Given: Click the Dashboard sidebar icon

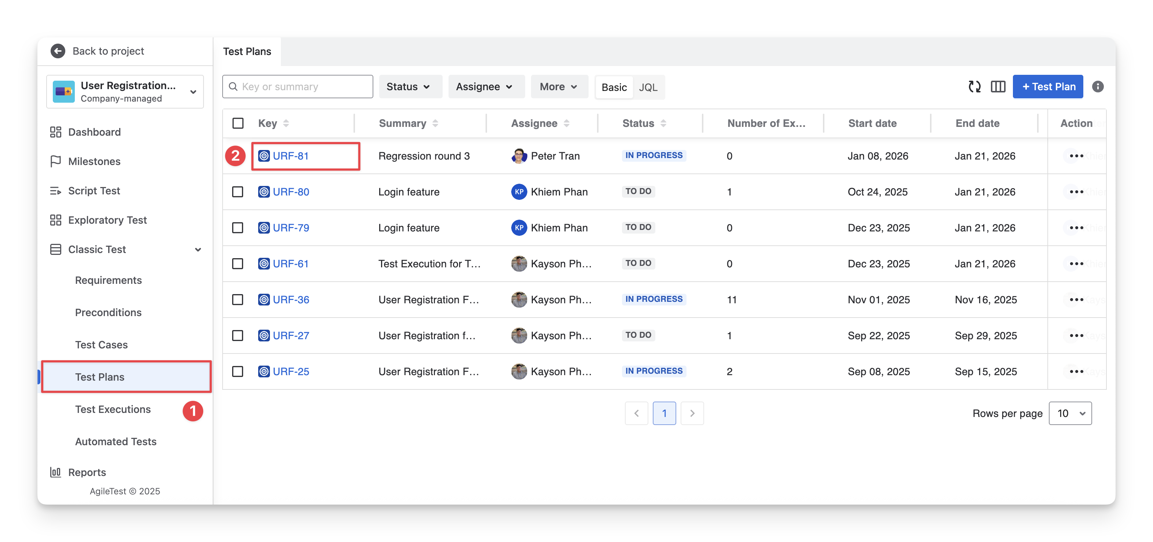Looking at the screenshot, I should pos(55,132).
